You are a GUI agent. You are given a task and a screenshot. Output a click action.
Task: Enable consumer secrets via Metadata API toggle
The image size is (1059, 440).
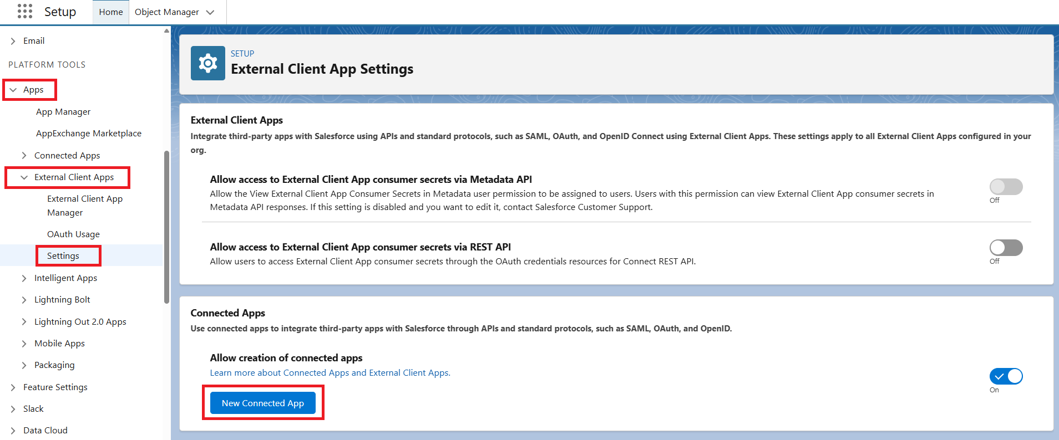1006,187
